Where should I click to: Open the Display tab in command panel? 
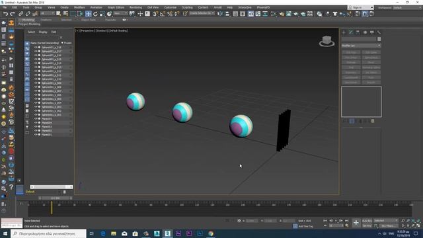[x=372, y=32]
